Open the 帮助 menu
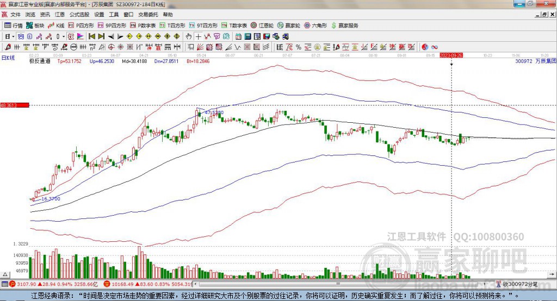This screenshot has width=557, height=301. [x=168, y=15]
